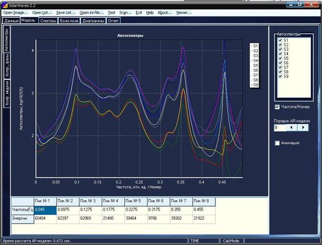Select the Коэф. модели vertical tab
Viewport: 322px width, 245px height.
point(7,93)
